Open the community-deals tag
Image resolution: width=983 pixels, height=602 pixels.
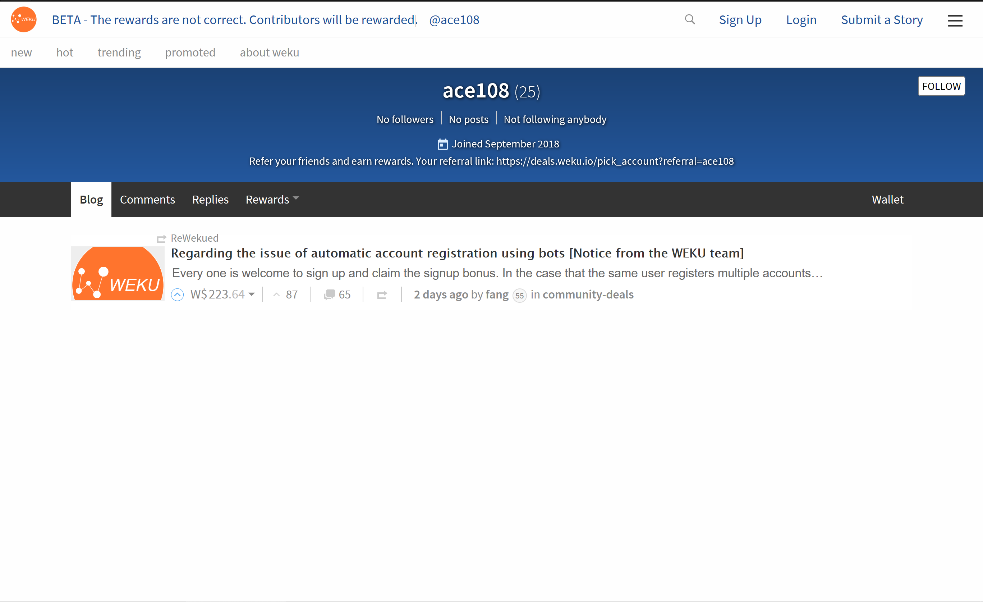click(588, 294)
